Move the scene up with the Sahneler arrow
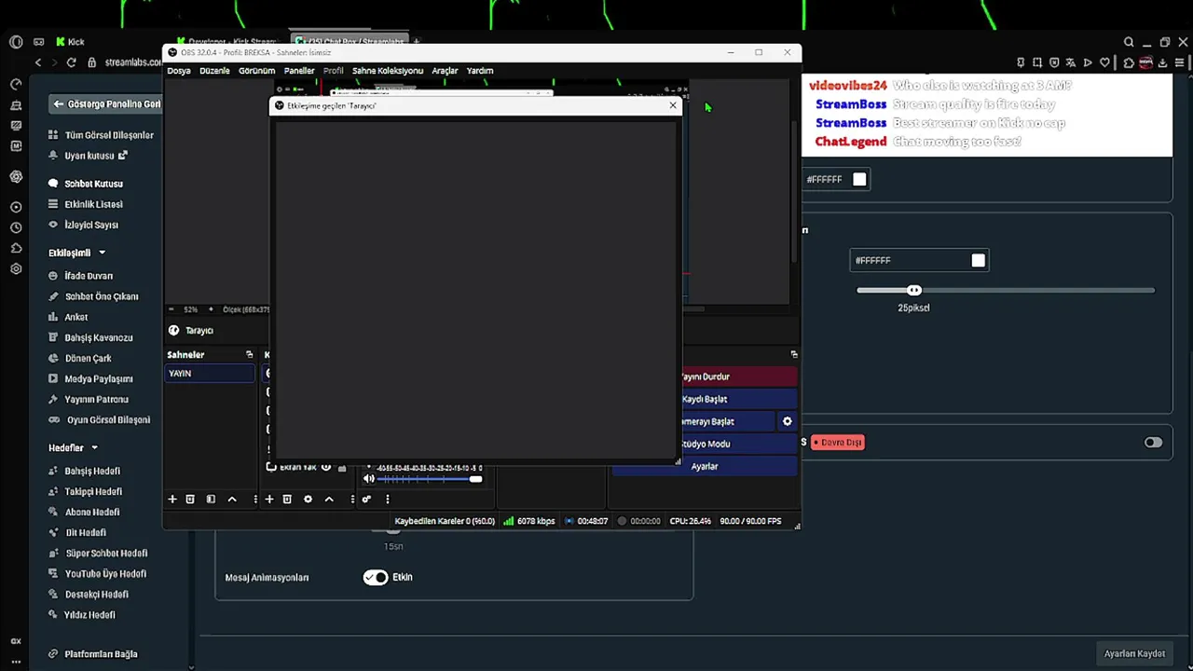The image size is (1193, 671). click(232, 500)
